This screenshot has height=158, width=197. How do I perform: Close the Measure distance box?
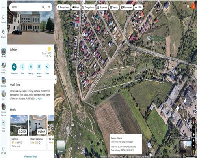coord(141,135)
